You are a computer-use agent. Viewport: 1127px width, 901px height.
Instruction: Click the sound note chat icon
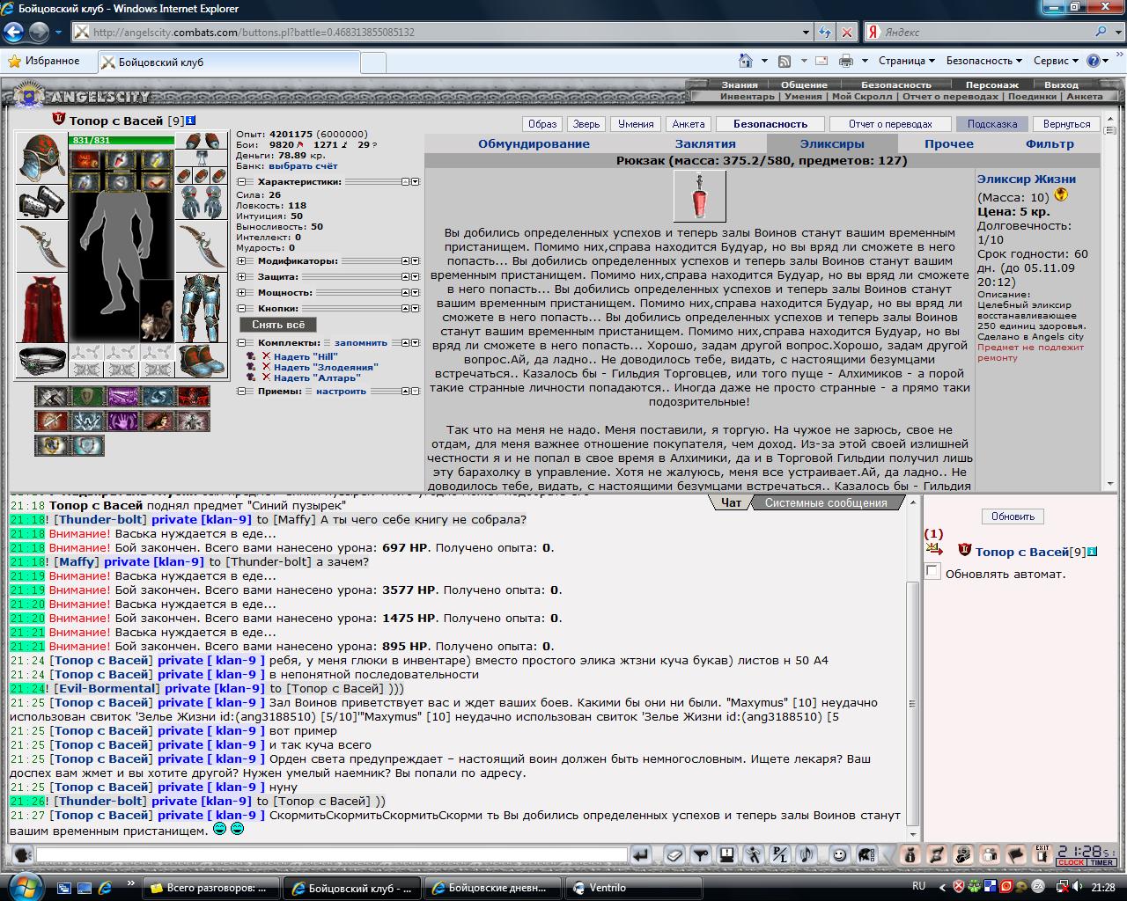(x=806, y=854)
